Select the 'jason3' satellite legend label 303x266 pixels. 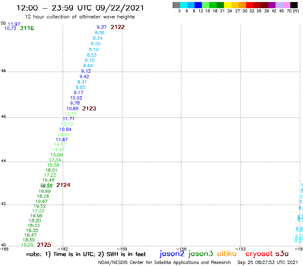click(x=201, y=254)
